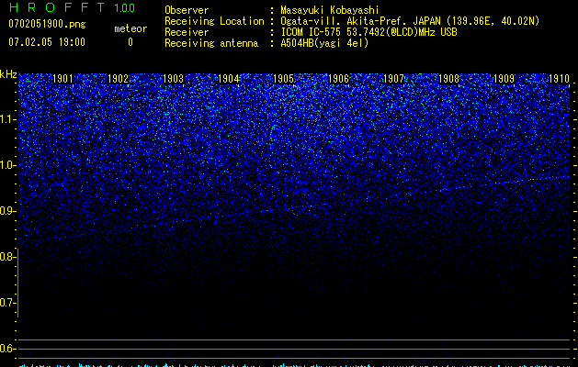Click the Observer label
The width and height of the screenshot is (578, 367).
pos(187,10)
